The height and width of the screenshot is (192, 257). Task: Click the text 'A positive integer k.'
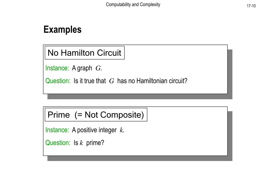coord(98,130)
